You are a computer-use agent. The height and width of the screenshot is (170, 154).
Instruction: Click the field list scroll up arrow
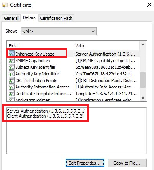click(143, 45)
